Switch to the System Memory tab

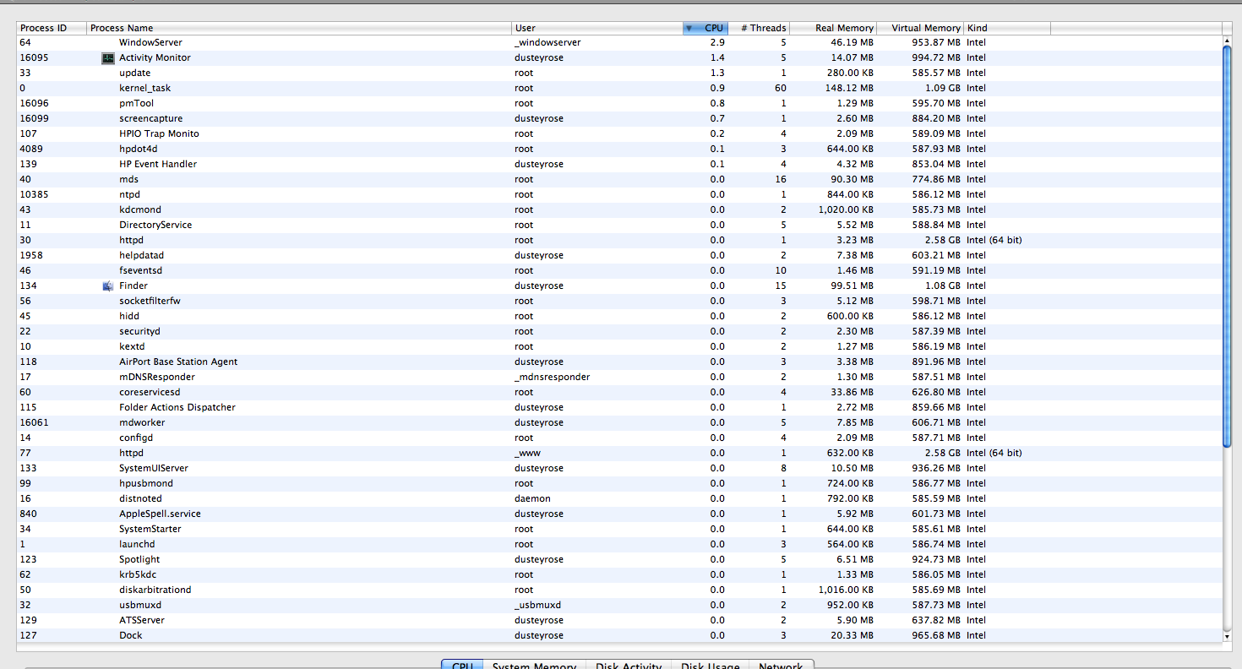pos(534,665)
